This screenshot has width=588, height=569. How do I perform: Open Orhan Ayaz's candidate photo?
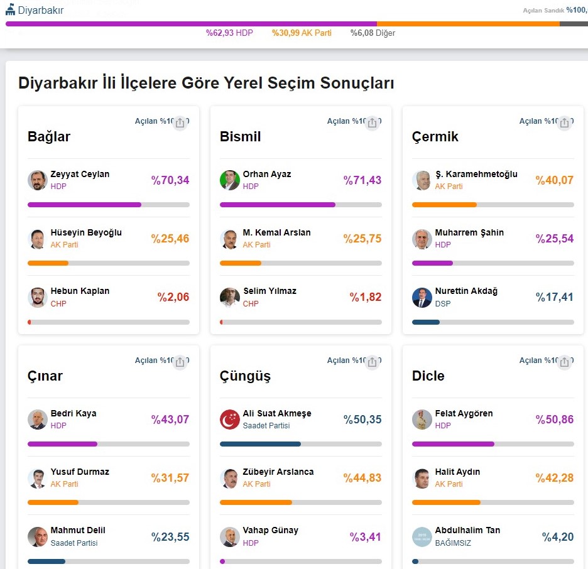(230, 180)
